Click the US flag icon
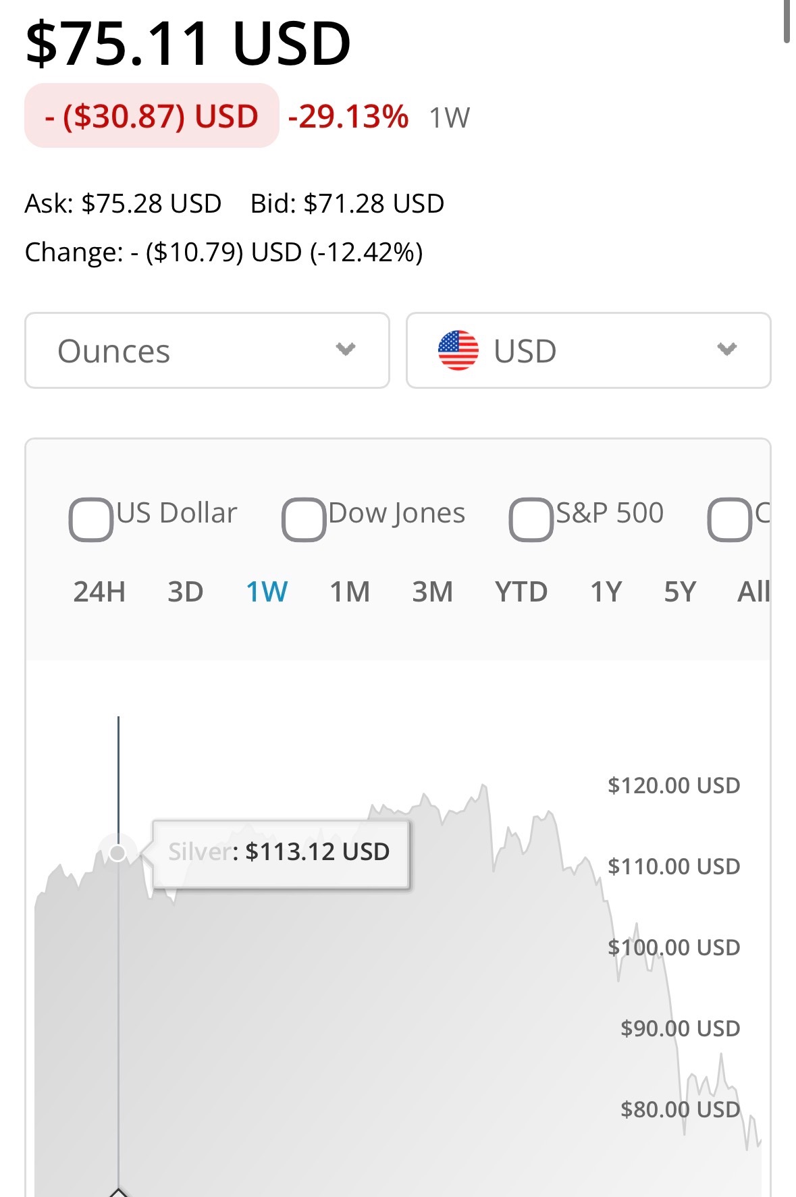 [x=458, y=350]
